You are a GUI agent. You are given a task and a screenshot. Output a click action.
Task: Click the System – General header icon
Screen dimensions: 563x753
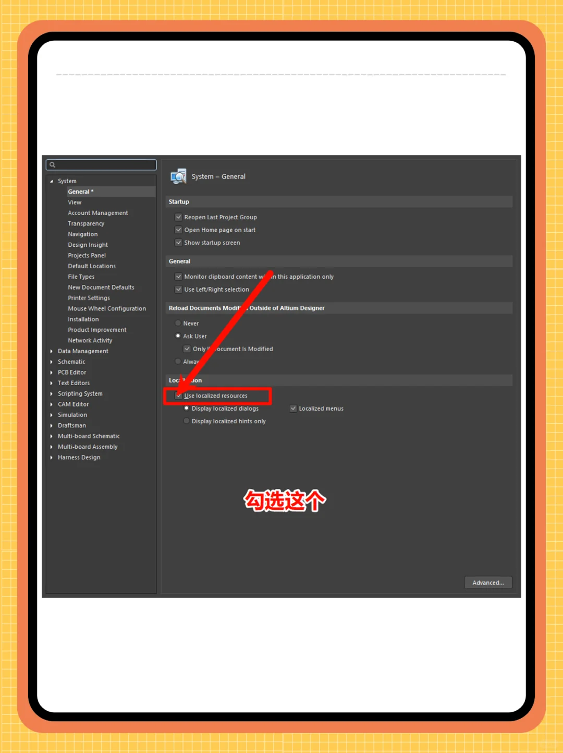tap(178, 176)
